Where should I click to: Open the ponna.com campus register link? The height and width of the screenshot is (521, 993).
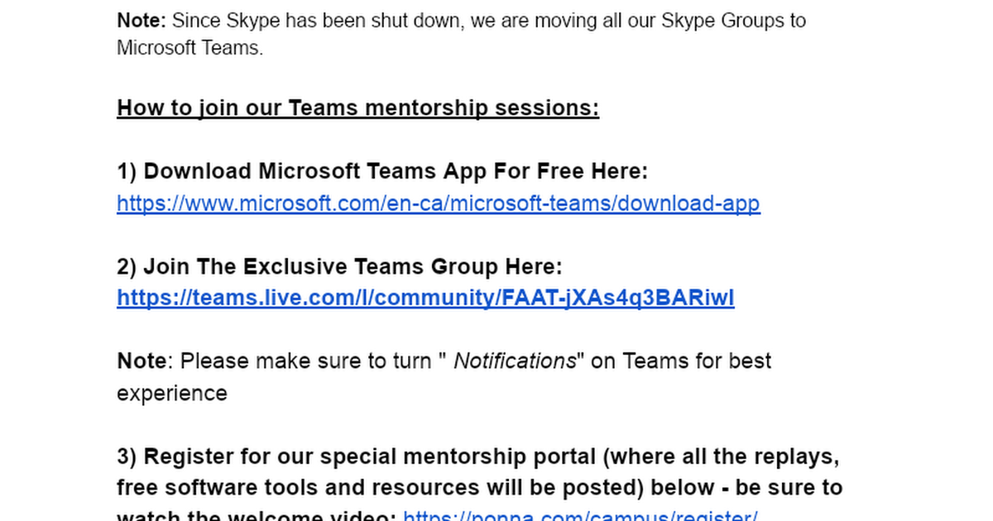580,514
